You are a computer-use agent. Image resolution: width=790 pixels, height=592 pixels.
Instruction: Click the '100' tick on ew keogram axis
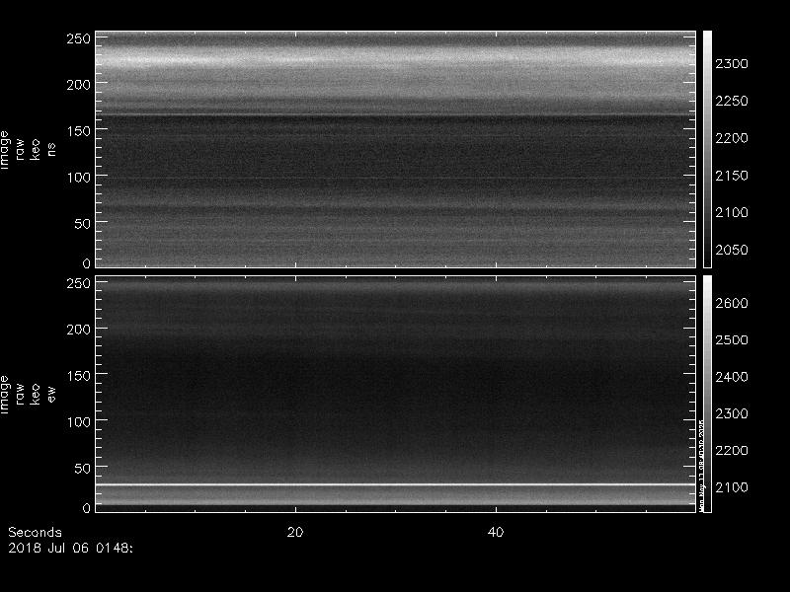coord(79,422)
